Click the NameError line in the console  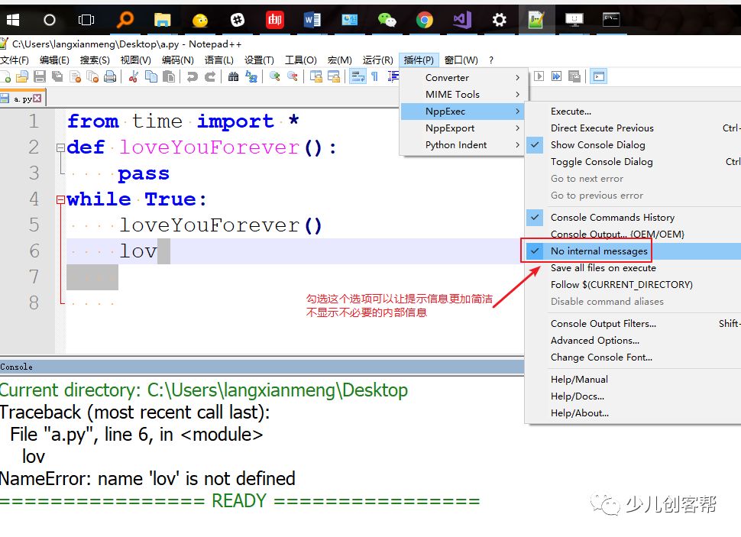(147, 479)
